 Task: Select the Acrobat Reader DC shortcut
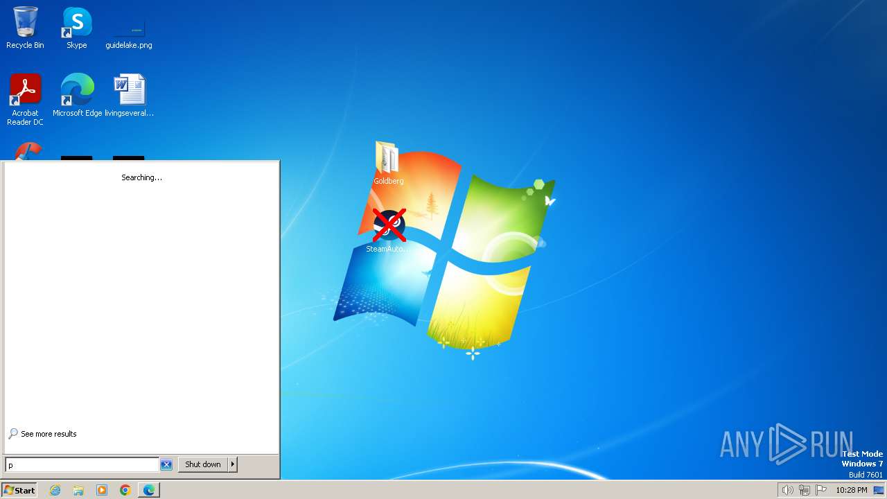coord(25,100)
